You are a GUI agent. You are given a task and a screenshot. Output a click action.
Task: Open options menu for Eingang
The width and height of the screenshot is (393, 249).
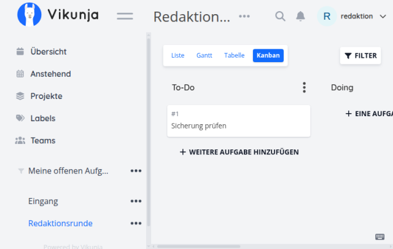(136, 201)
